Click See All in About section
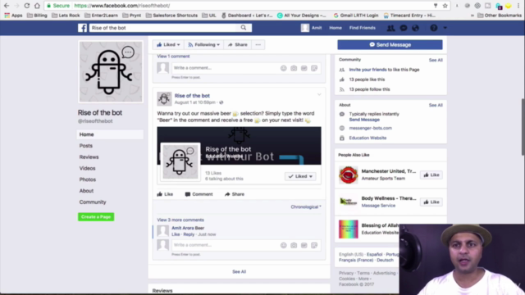The height and width of the screenshot is (295, 525). pyautogui.click(x=436, y=105)
